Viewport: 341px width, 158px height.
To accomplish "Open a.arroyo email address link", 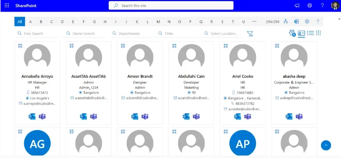I will click(39, 104).
